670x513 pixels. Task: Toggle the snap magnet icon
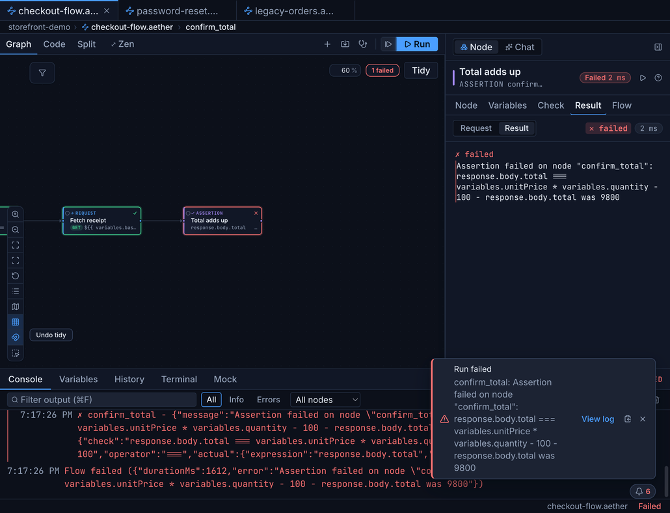pyautogui.click(x=16, y=337)
